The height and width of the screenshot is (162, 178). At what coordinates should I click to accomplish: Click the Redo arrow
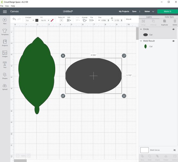tap(19, 19)
